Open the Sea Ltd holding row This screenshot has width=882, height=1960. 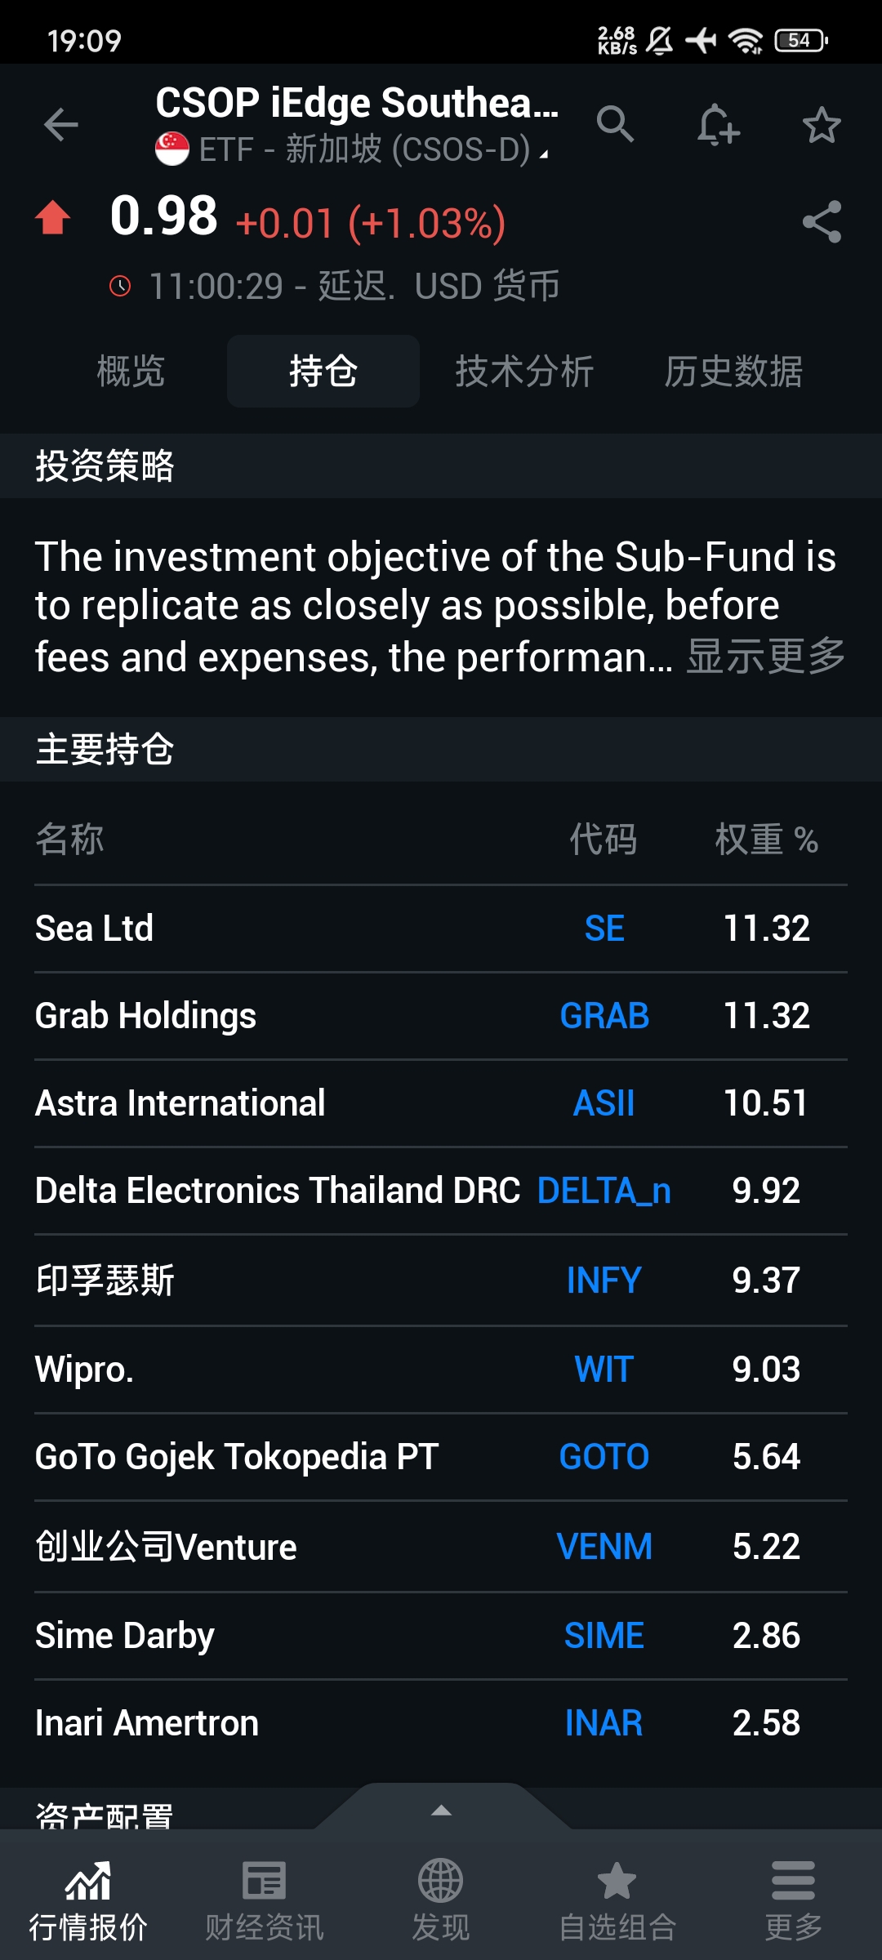441,929
